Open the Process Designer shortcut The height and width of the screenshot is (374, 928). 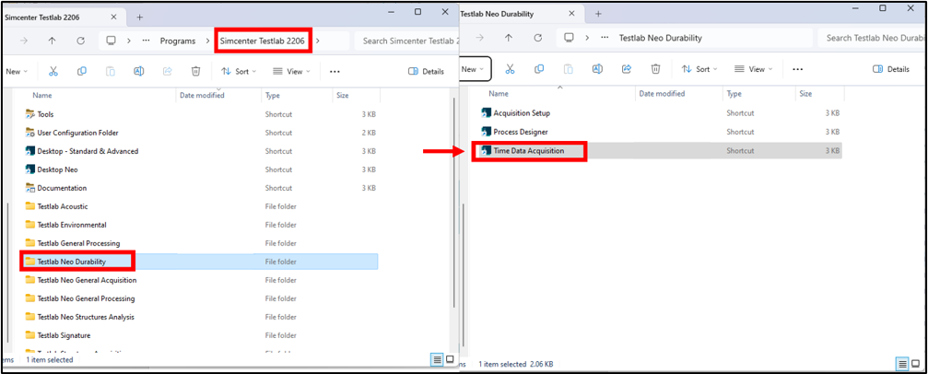[514, 132]
